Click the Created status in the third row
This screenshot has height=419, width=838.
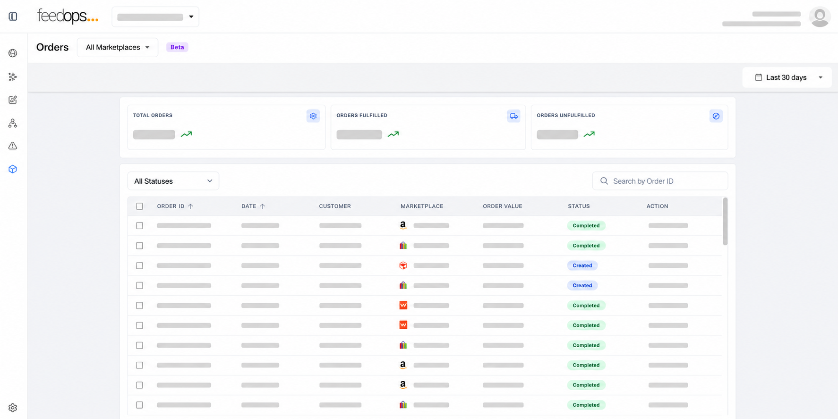tap(582, 265)
